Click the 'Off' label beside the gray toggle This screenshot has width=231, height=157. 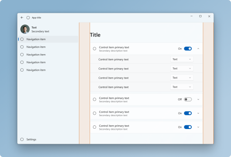click(180, 100)
